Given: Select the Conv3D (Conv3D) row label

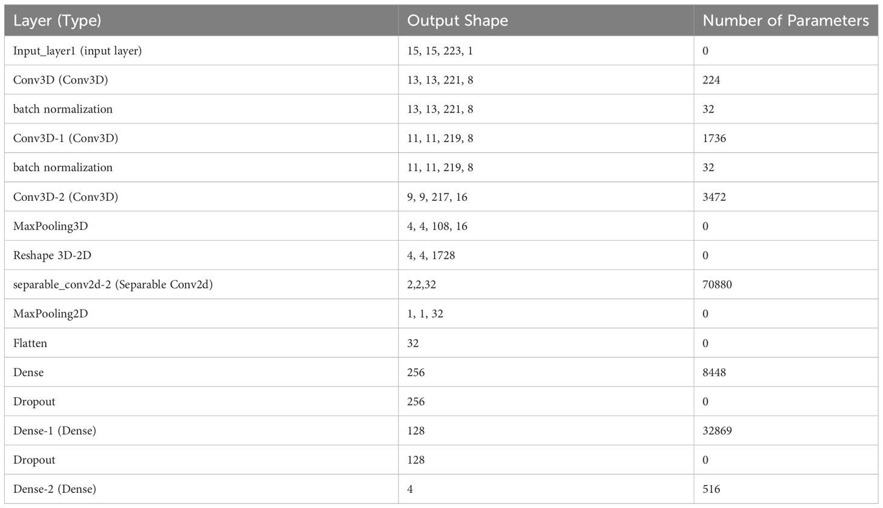Looking at the screenshot, I should point(60,80).
